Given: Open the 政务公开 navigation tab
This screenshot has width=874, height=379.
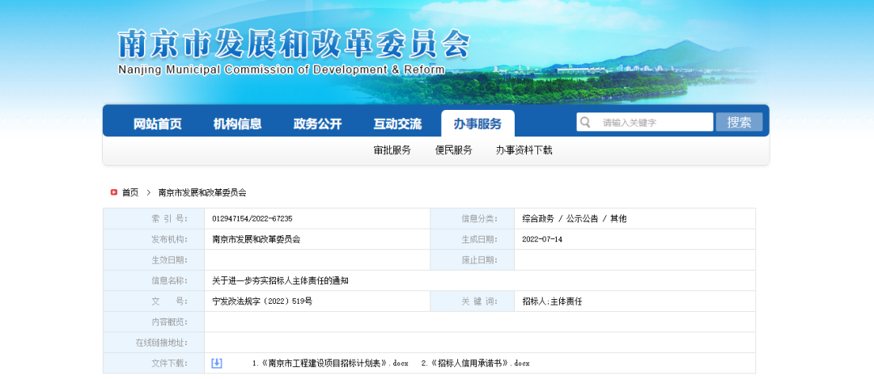Looking at the screenshot, I should click(x=318, y=124).
